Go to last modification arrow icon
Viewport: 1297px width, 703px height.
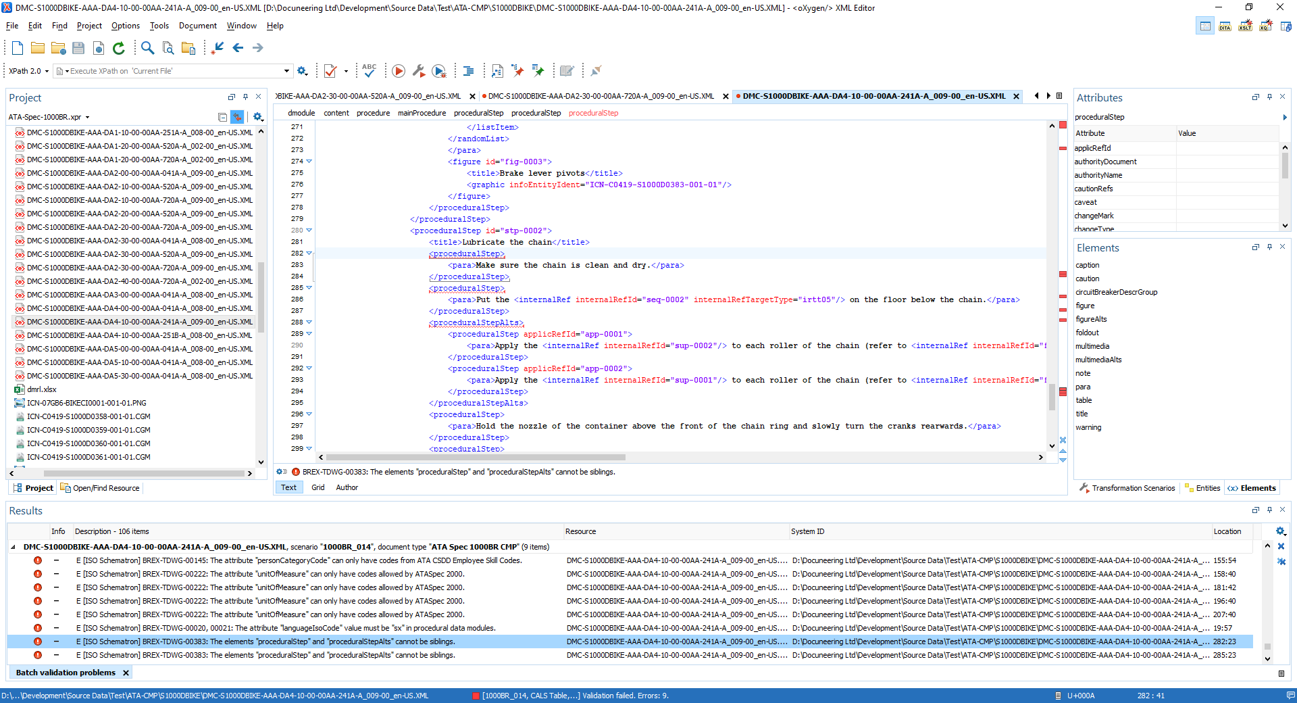coord(217,48)
